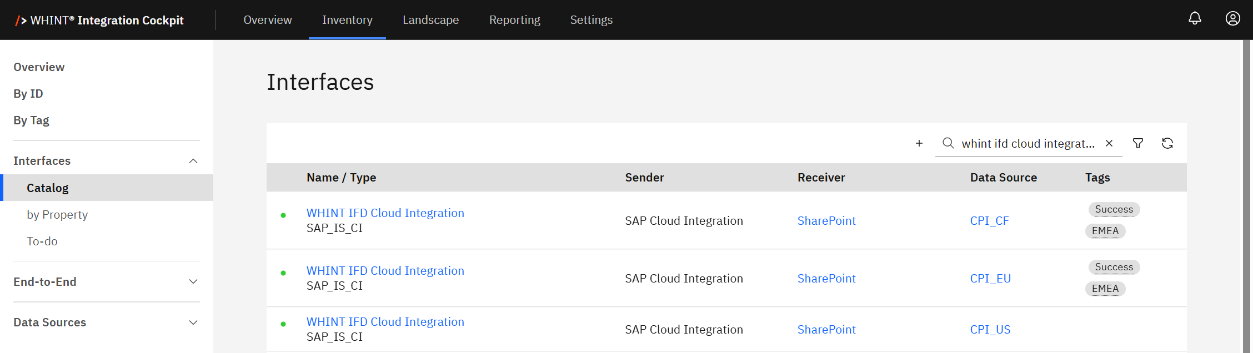This screenshot has width=1253, height=353.
Task: Open WHINT IFD Cloud Integration for CPI_US
Action: point(385,322)
